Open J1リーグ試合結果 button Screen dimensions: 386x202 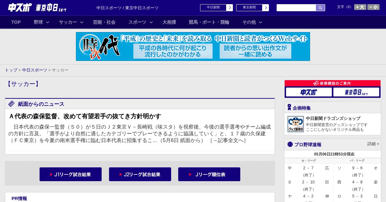[70, 174]
